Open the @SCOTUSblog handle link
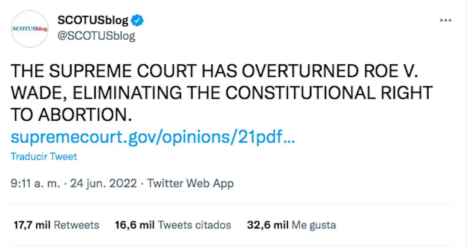This screenshot has height=249, width=468. pos(96,36)
